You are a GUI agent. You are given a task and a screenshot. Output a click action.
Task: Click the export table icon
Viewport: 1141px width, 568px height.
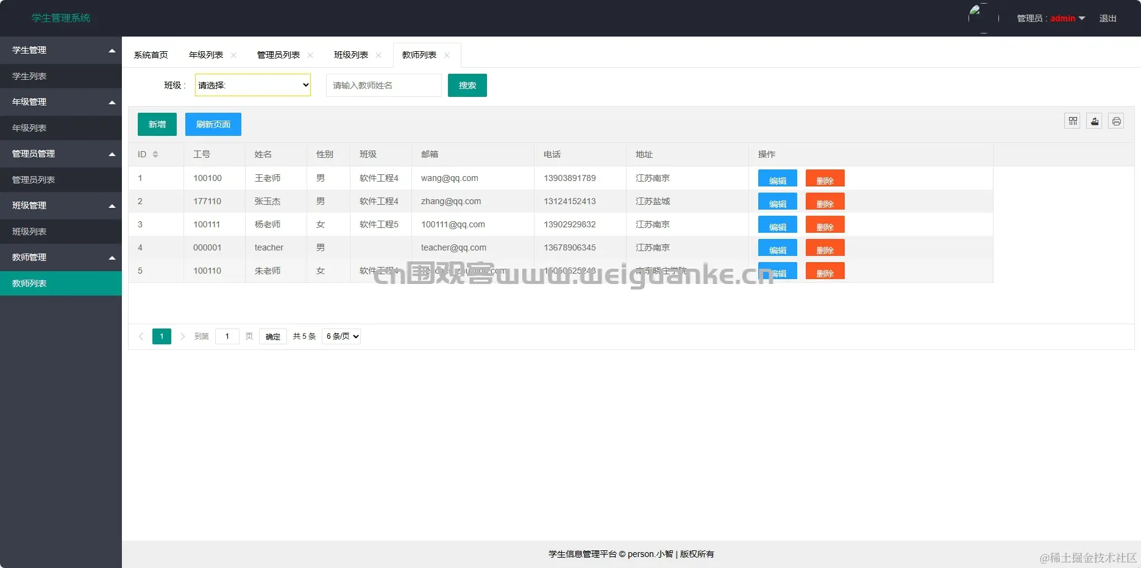point(1095,121)
